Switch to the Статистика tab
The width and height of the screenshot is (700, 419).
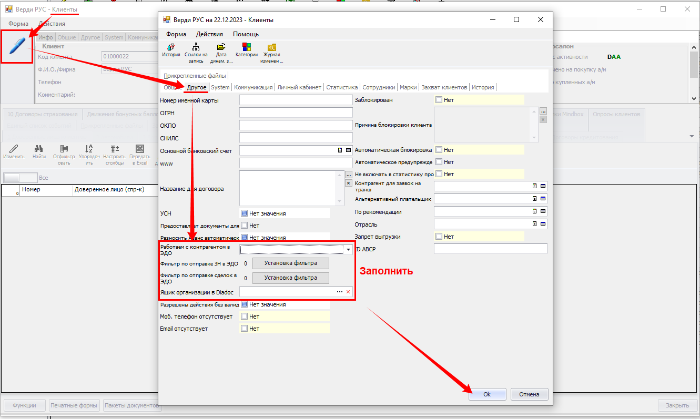(x=342, y=87)
